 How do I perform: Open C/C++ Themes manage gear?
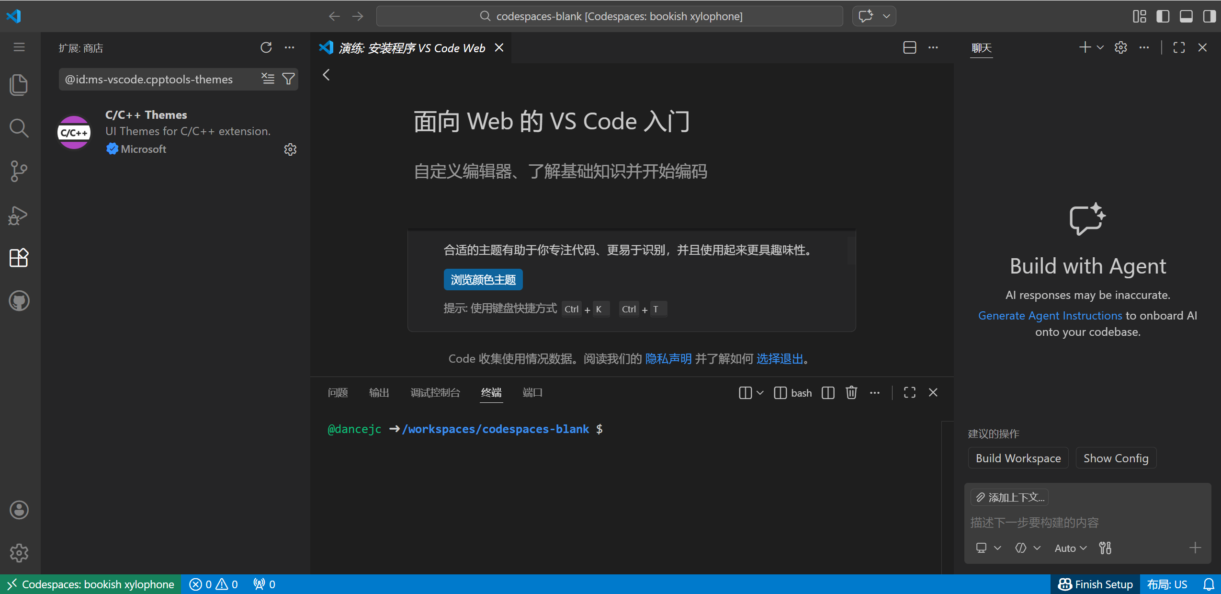coord(290,149)
